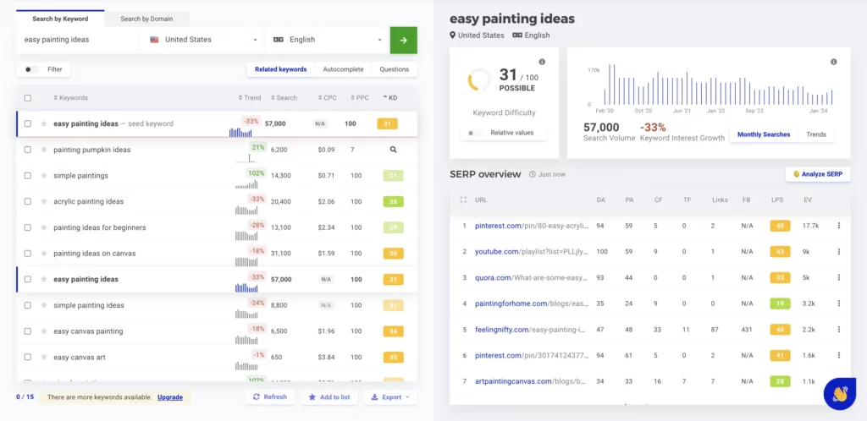The width and height of the screenshot is (867, 421).
Task: Star the 'simple paintings' keyword
Action: coord(44,176)
